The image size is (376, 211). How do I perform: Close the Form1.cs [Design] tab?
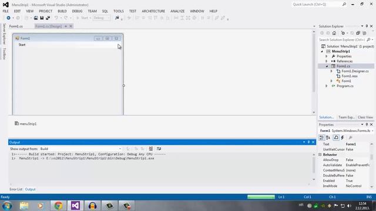70,26
